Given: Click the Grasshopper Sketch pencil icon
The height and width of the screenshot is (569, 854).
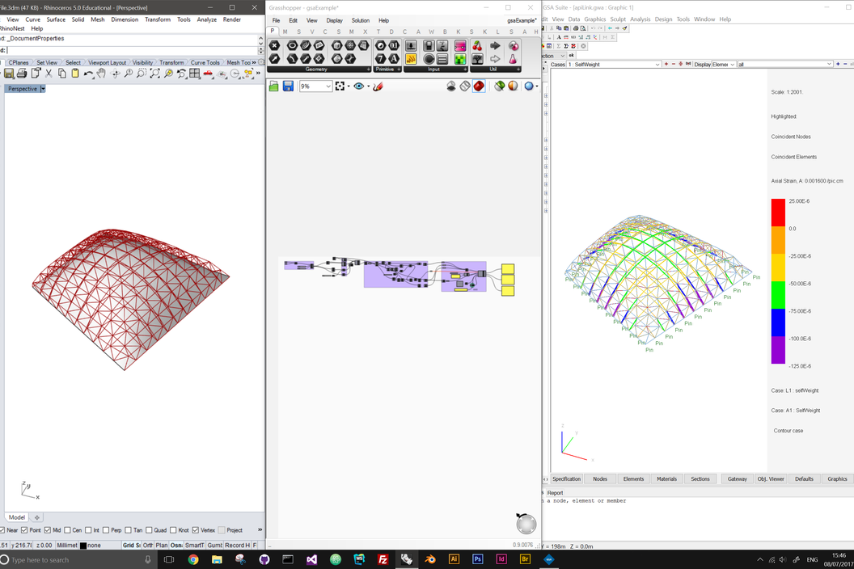Looking at the screenshot, I should 378,86.
